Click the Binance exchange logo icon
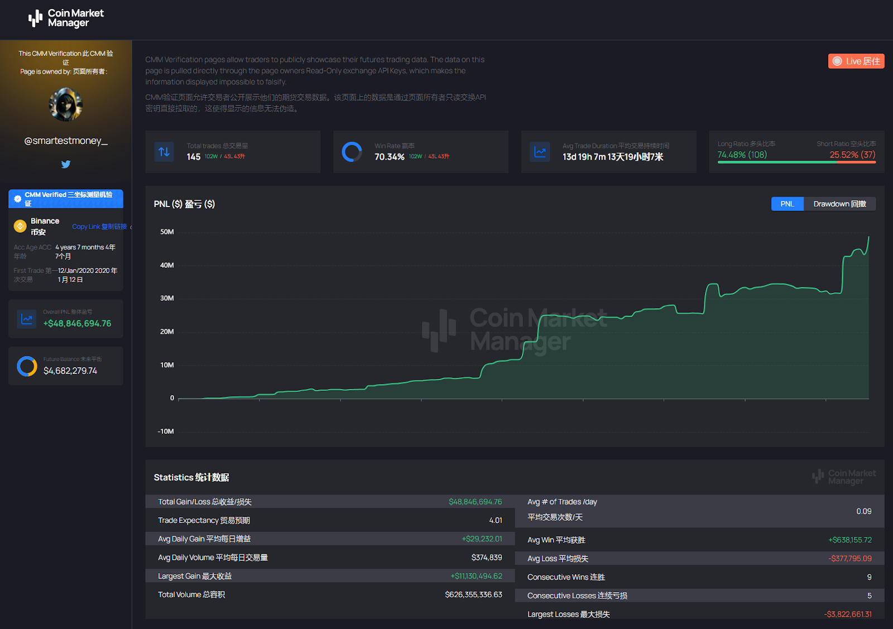The image size is (893, 629). [x=20, y=226]
